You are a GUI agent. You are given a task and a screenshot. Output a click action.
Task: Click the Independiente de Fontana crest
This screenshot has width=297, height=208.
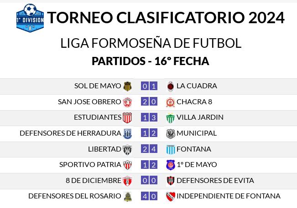coord(171,197)
